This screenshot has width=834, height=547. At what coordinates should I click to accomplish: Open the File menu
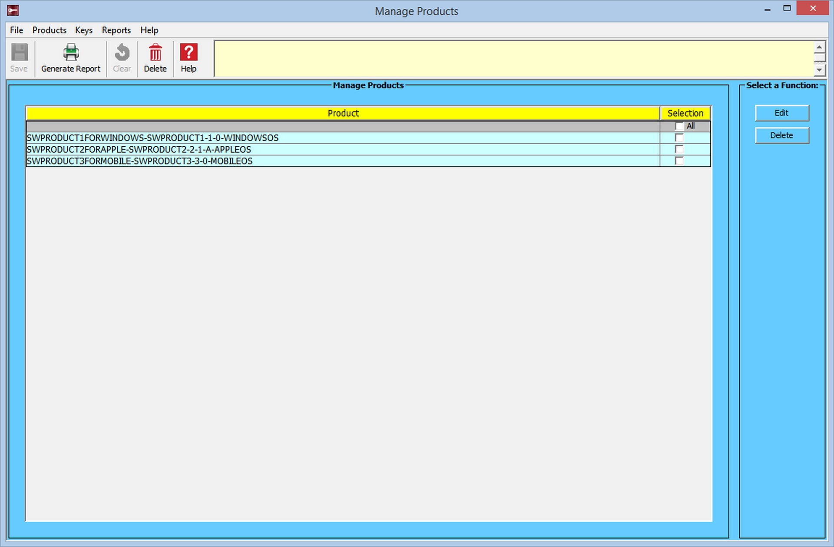click(x=17, y=30)
